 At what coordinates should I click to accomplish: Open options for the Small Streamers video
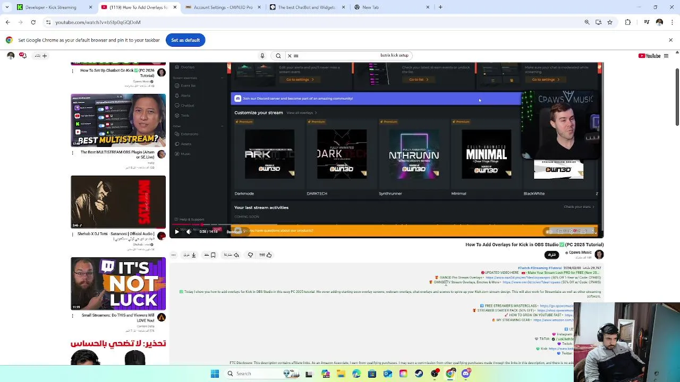pos(73,316)
